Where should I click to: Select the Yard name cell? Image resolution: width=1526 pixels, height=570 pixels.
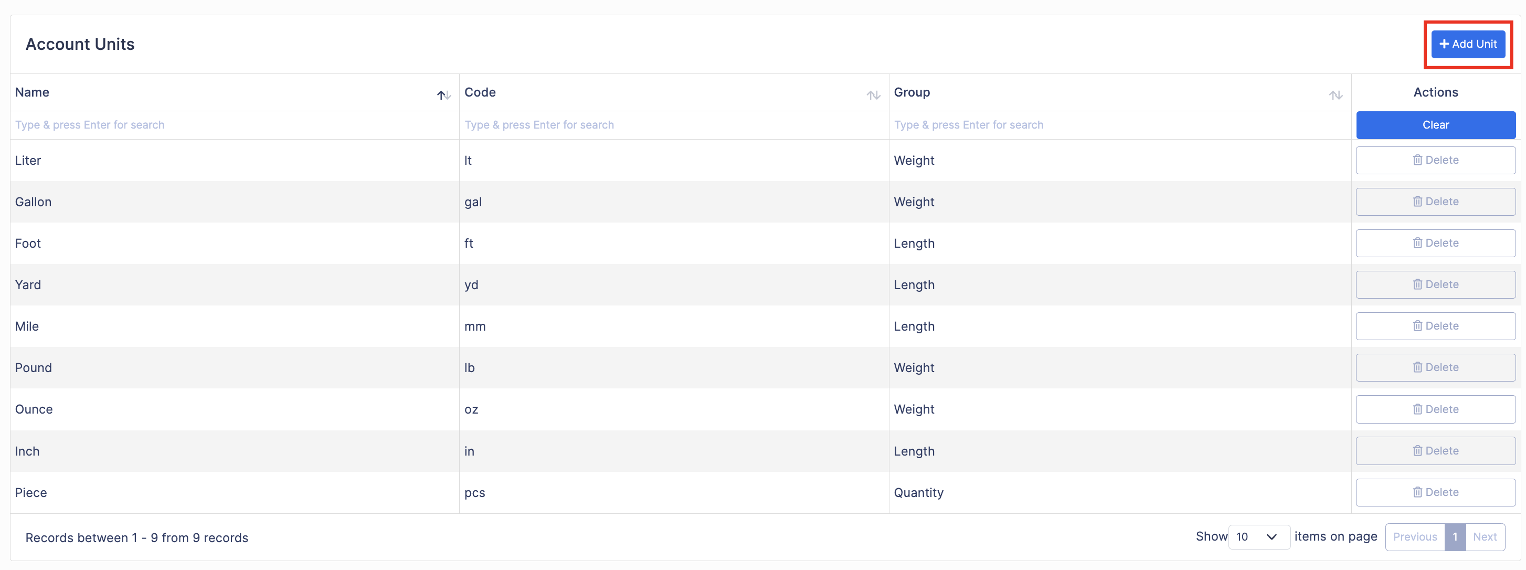click(x=235, y=285)
